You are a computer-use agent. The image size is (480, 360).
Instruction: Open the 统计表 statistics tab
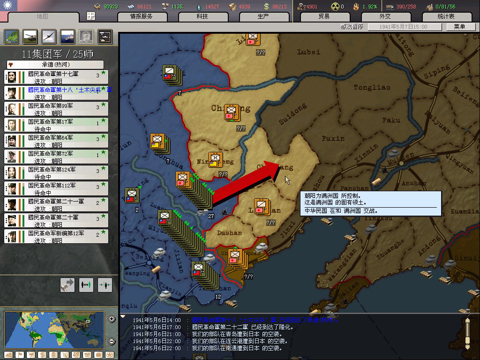point(446,16)
